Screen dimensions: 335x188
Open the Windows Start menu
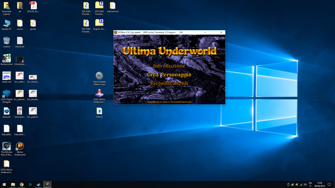point(4,184)
